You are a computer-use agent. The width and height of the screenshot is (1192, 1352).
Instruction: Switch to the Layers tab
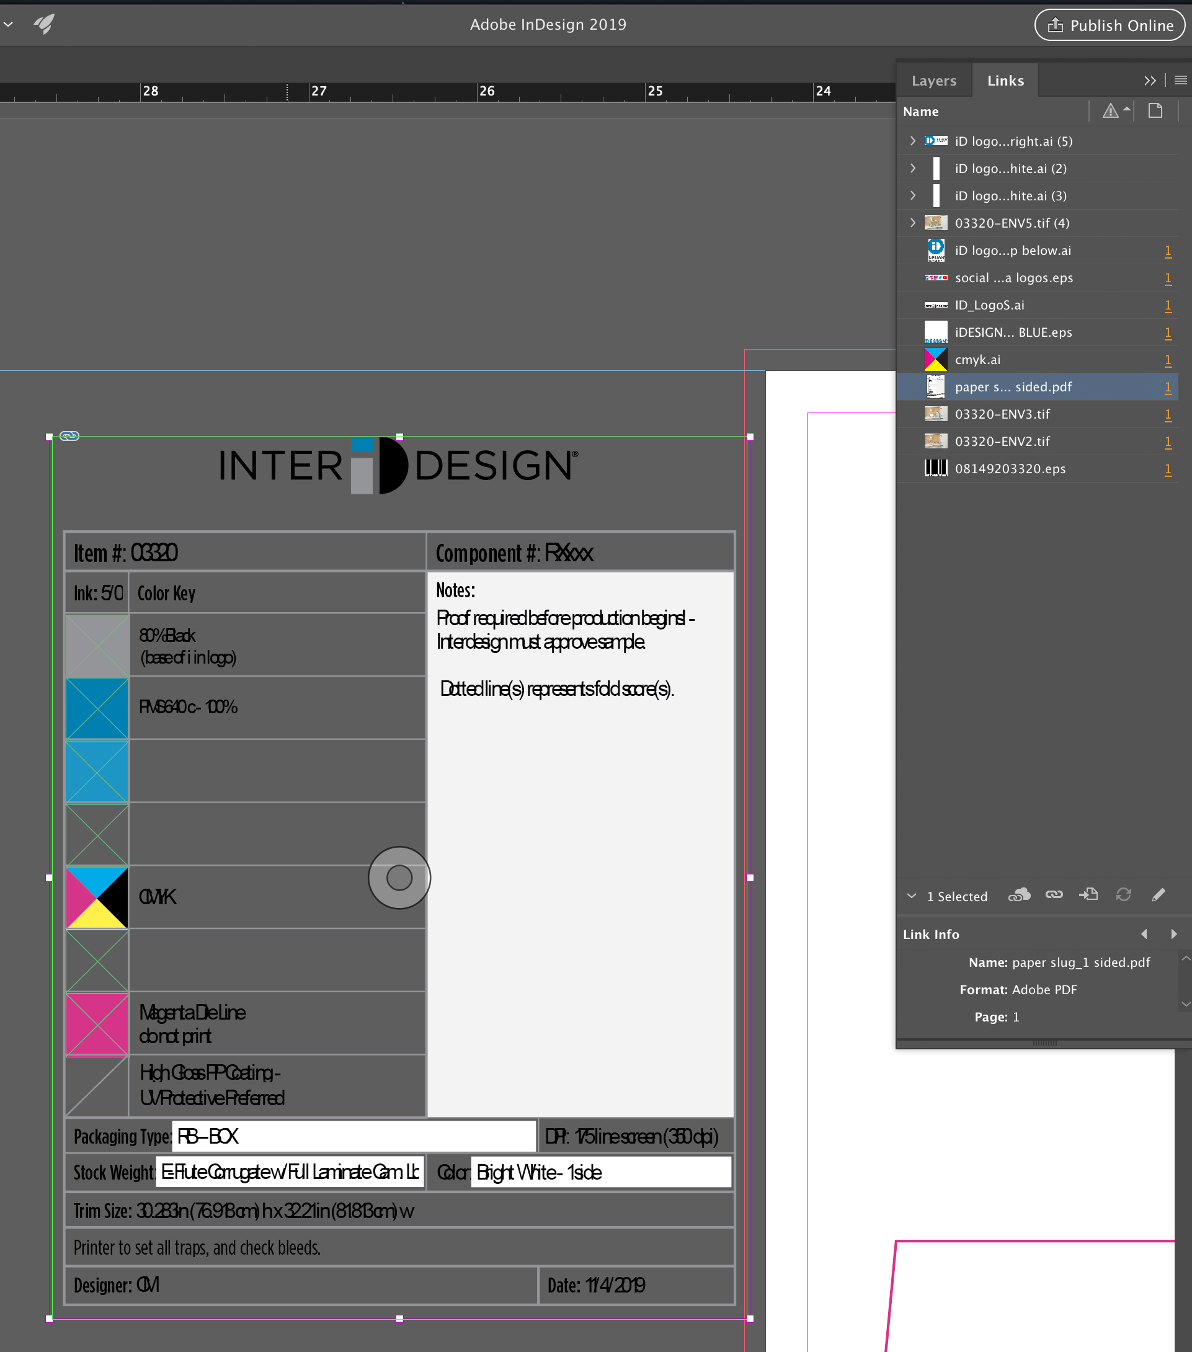point(933,80)
